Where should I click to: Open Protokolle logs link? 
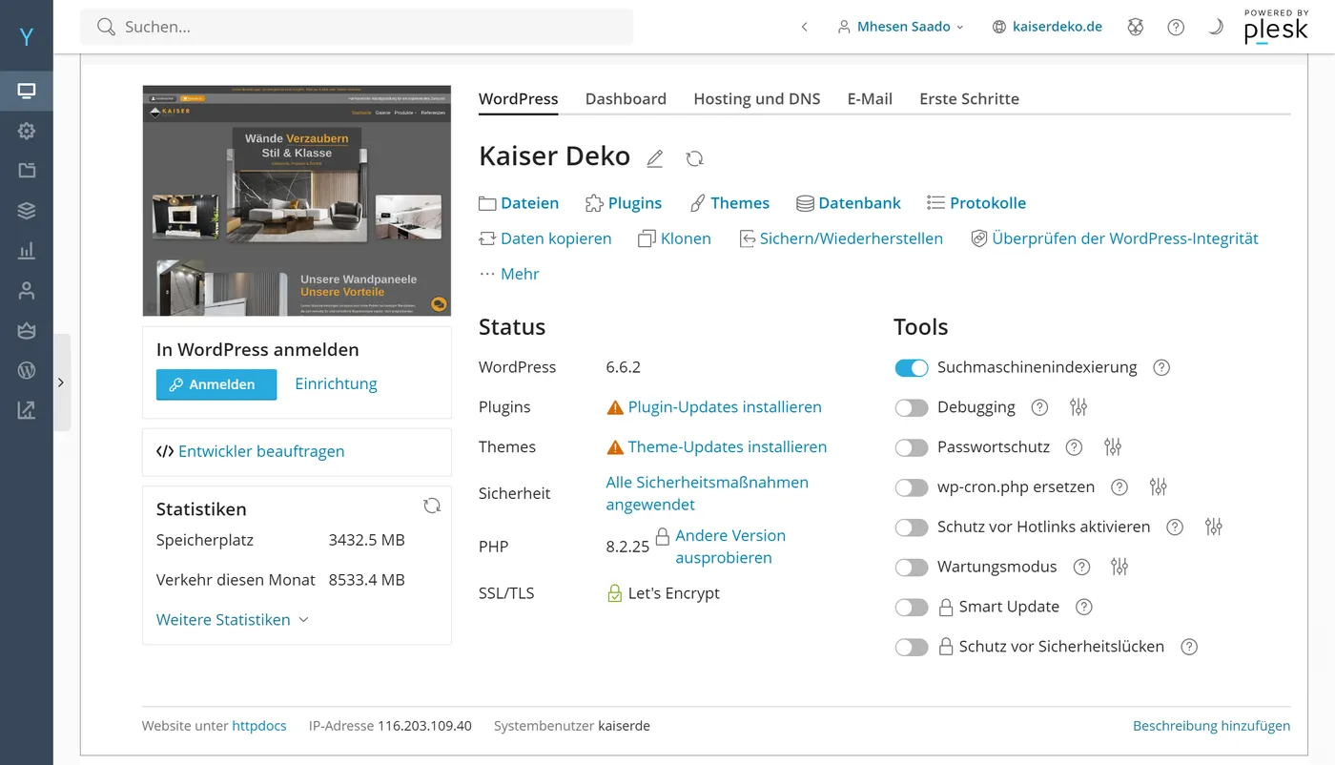tap(976, 202)
